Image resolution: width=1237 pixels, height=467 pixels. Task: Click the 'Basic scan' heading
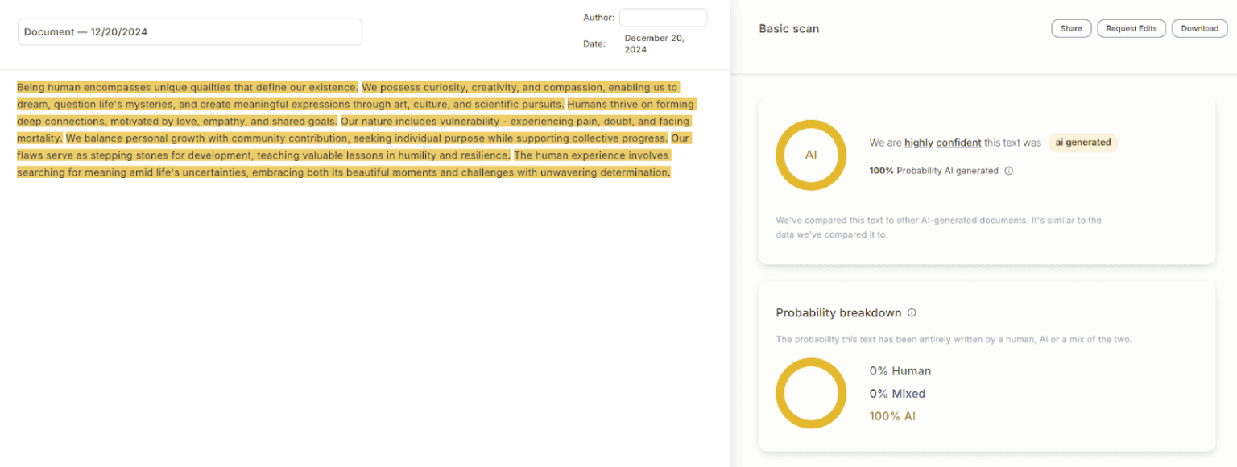(x=788, y=29)
